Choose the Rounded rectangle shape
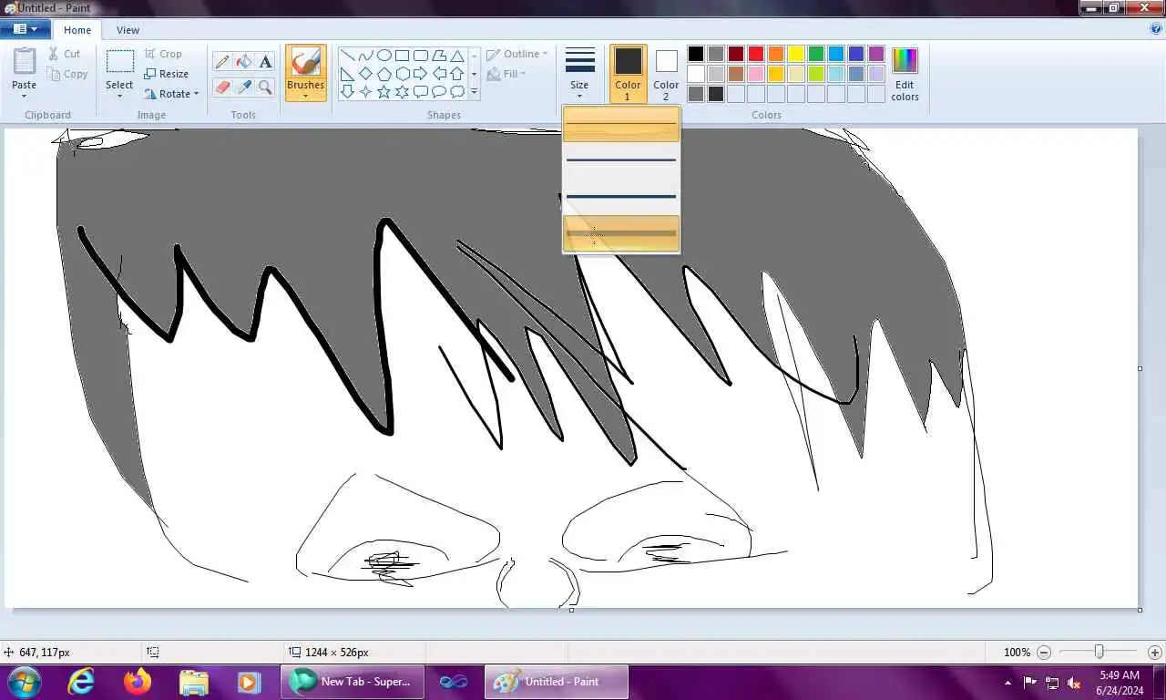The image size is (1166, 700). click(x=420, y=56)
